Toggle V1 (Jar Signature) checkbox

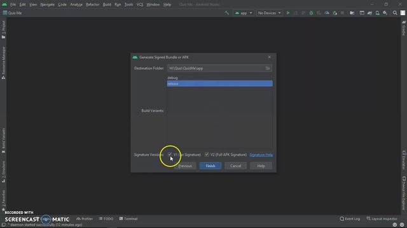170,155
